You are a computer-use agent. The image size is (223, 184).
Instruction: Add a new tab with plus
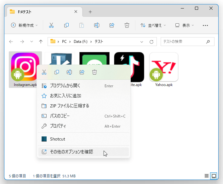(x=90, y=12)
